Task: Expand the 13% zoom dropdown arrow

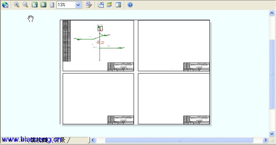Action: 78,5
